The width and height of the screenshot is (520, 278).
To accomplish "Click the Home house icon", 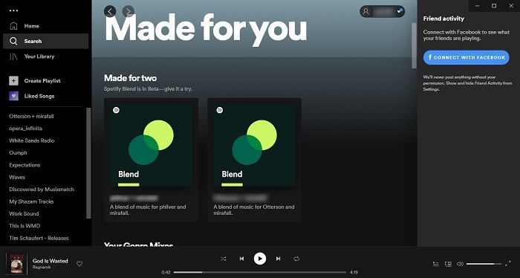I will click(13, 26).
